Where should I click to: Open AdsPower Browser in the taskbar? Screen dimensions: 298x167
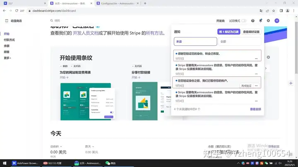(25, 163)
